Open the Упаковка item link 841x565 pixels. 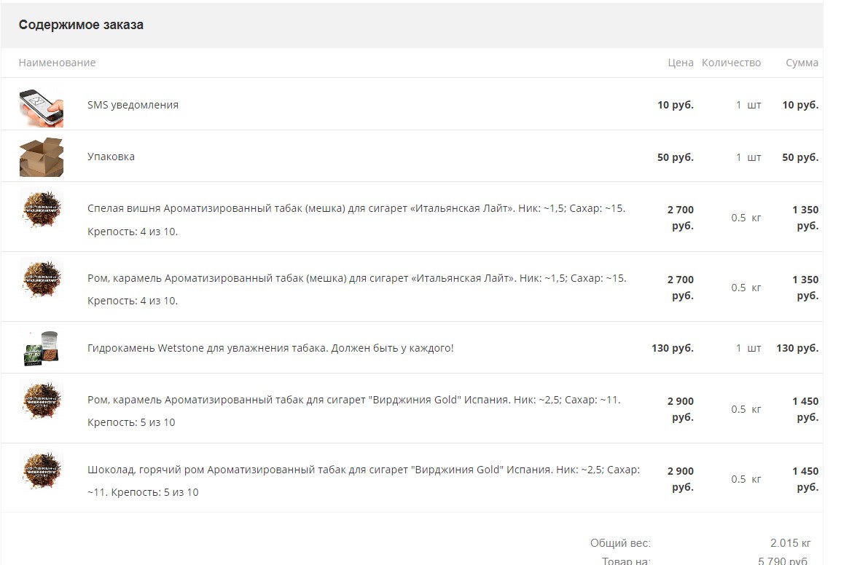pos(111,157)
